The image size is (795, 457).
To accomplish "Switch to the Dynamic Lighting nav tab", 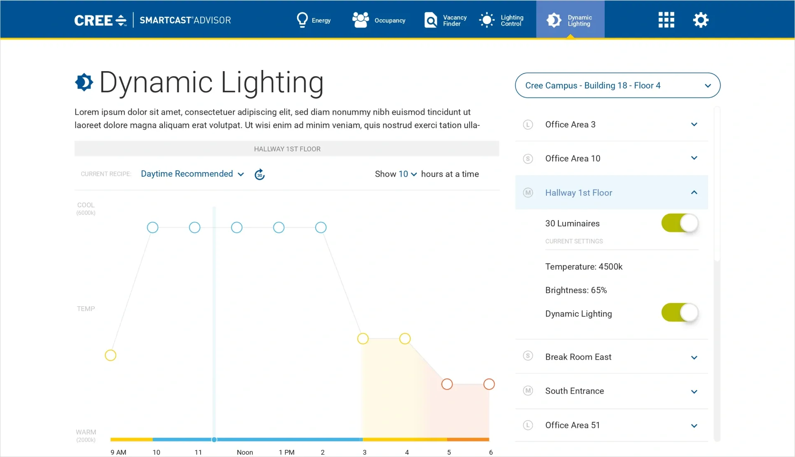I will (570, 19).
